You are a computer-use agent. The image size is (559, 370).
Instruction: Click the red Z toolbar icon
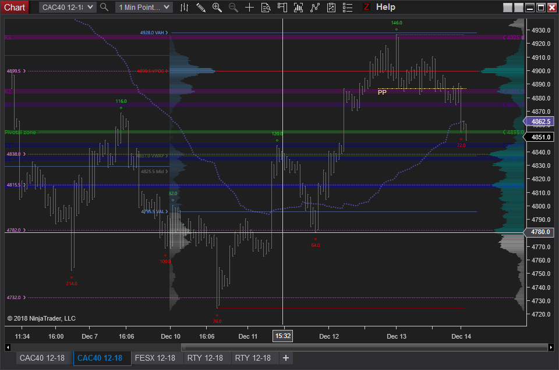366,7
